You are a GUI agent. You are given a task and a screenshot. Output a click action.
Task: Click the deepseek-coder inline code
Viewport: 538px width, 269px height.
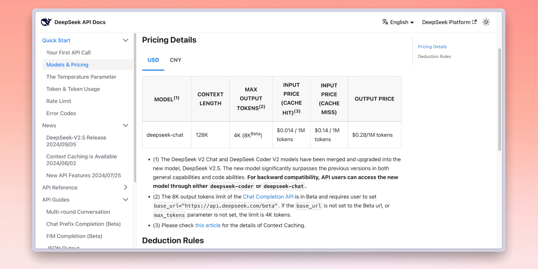coord(232,186)
